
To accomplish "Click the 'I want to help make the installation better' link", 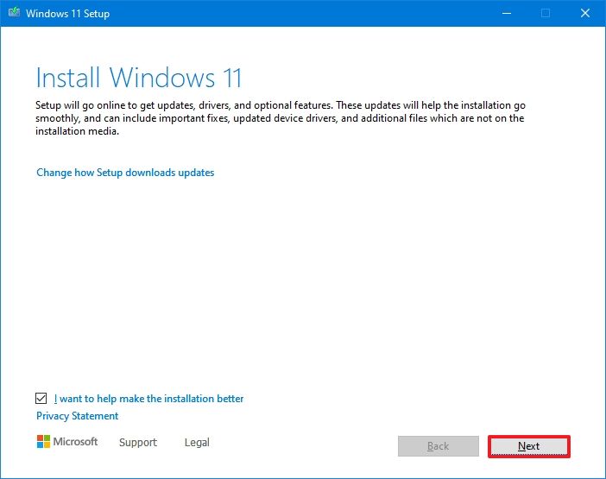I will pos(148,399).
